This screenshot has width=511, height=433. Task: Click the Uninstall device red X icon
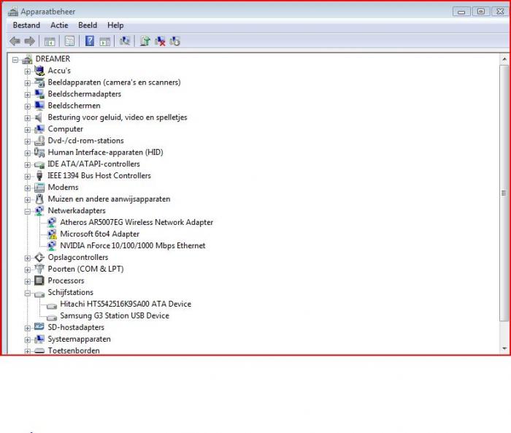(160, 41)
